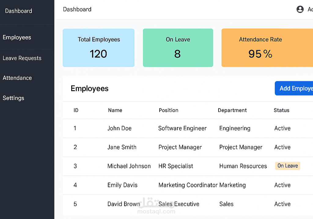Open the Attendance sidebar section

(x=17, y=78)
